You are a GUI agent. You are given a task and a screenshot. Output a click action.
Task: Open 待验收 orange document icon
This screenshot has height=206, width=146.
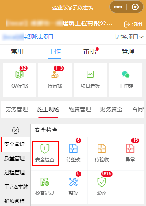pos(102,148)
